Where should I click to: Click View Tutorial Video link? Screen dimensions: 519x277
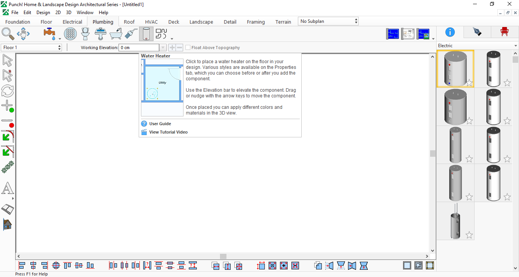tap(168, 132)
